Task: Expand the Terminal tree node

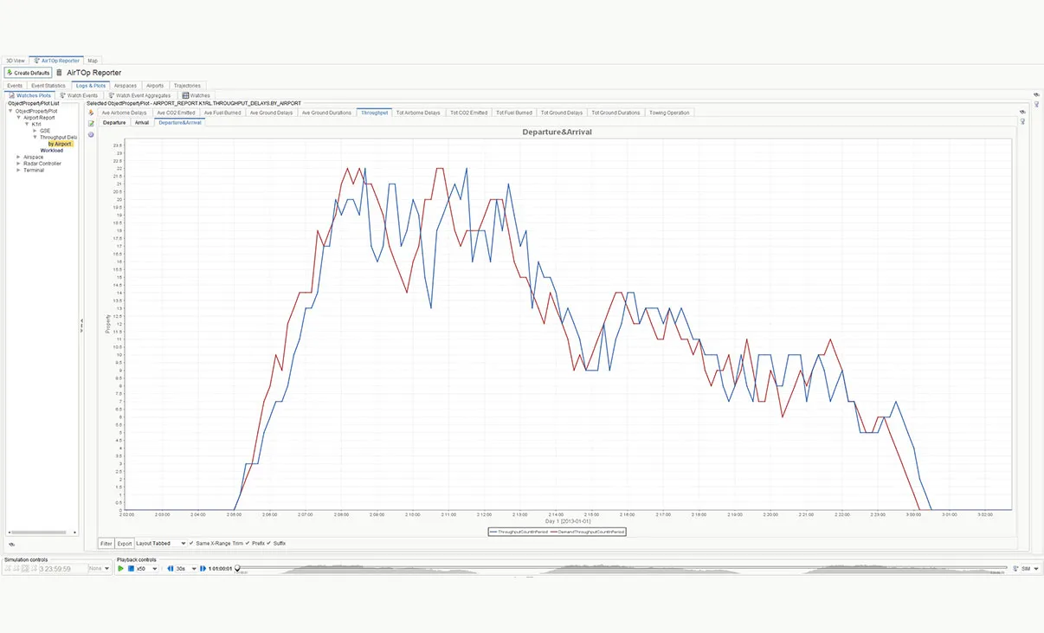Action: (x=19, y=170)
